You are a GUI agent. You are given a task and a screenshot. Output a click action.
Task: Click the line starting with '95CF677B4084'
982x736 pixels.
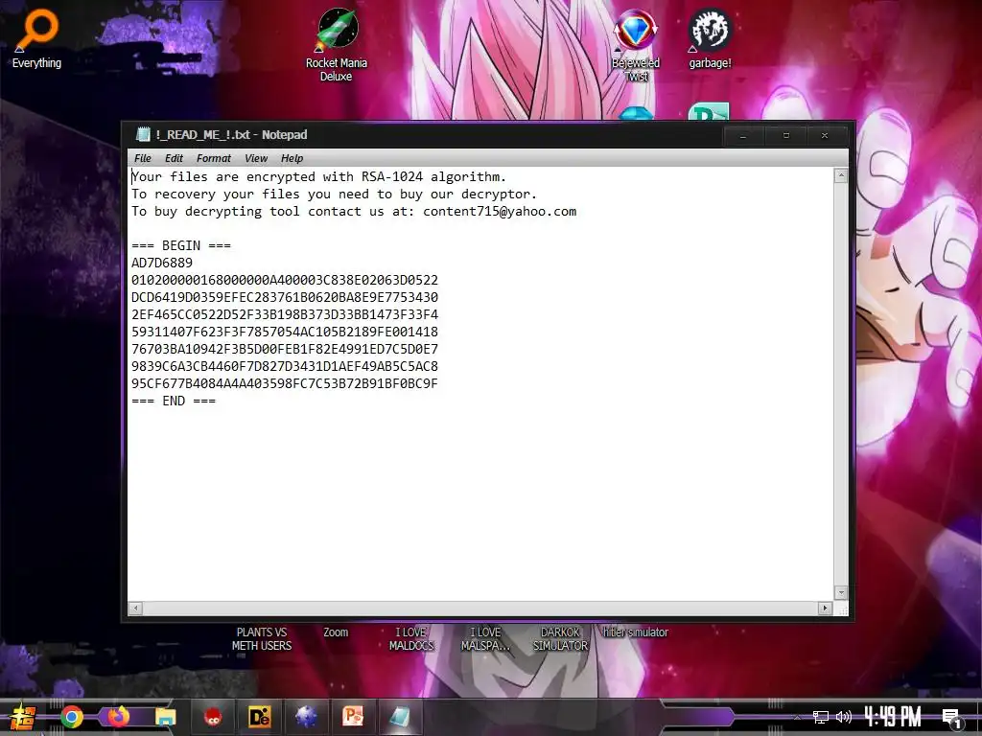285,383
